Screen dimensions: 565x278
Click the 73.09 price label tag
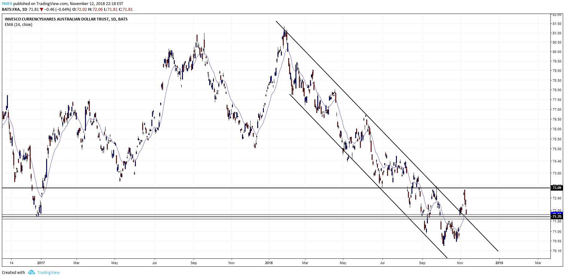557,188
